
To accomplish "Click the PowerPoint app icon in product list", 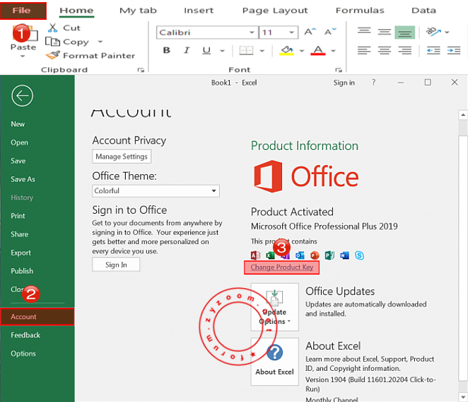I will 315,255.
